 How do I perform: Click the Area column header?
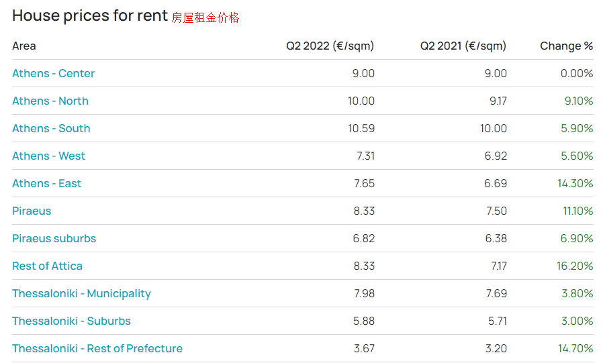point(24,46)
